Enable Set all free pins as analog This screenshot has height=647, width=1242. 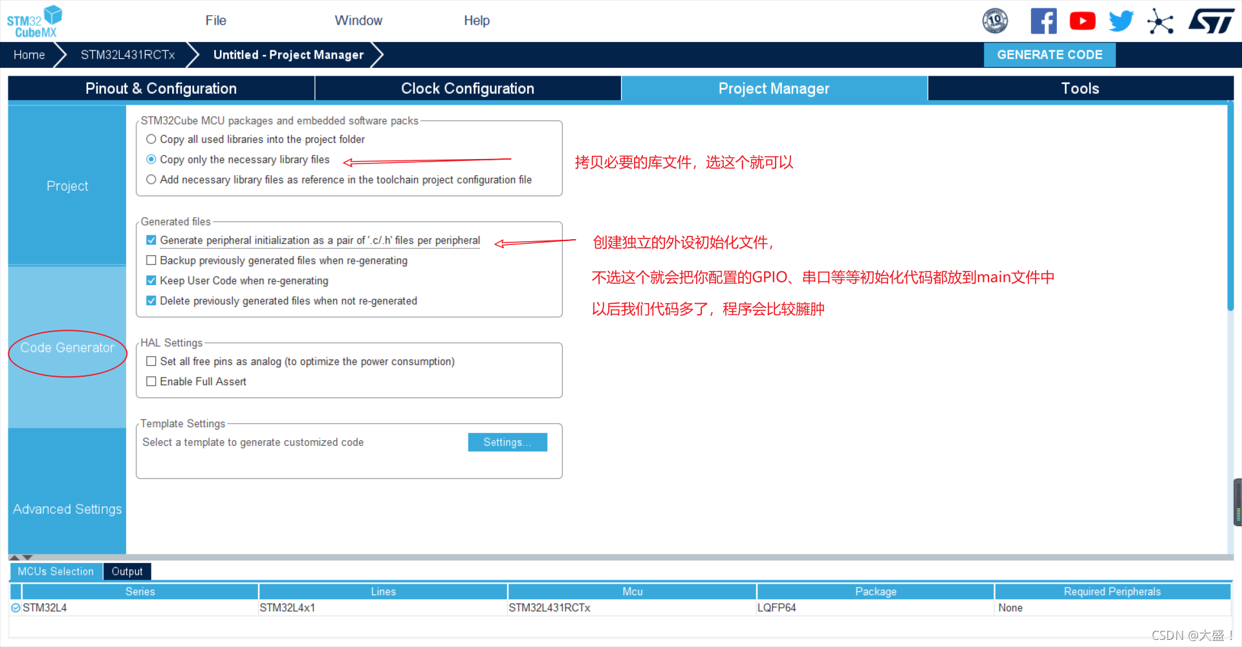click(x=151, y=361)
